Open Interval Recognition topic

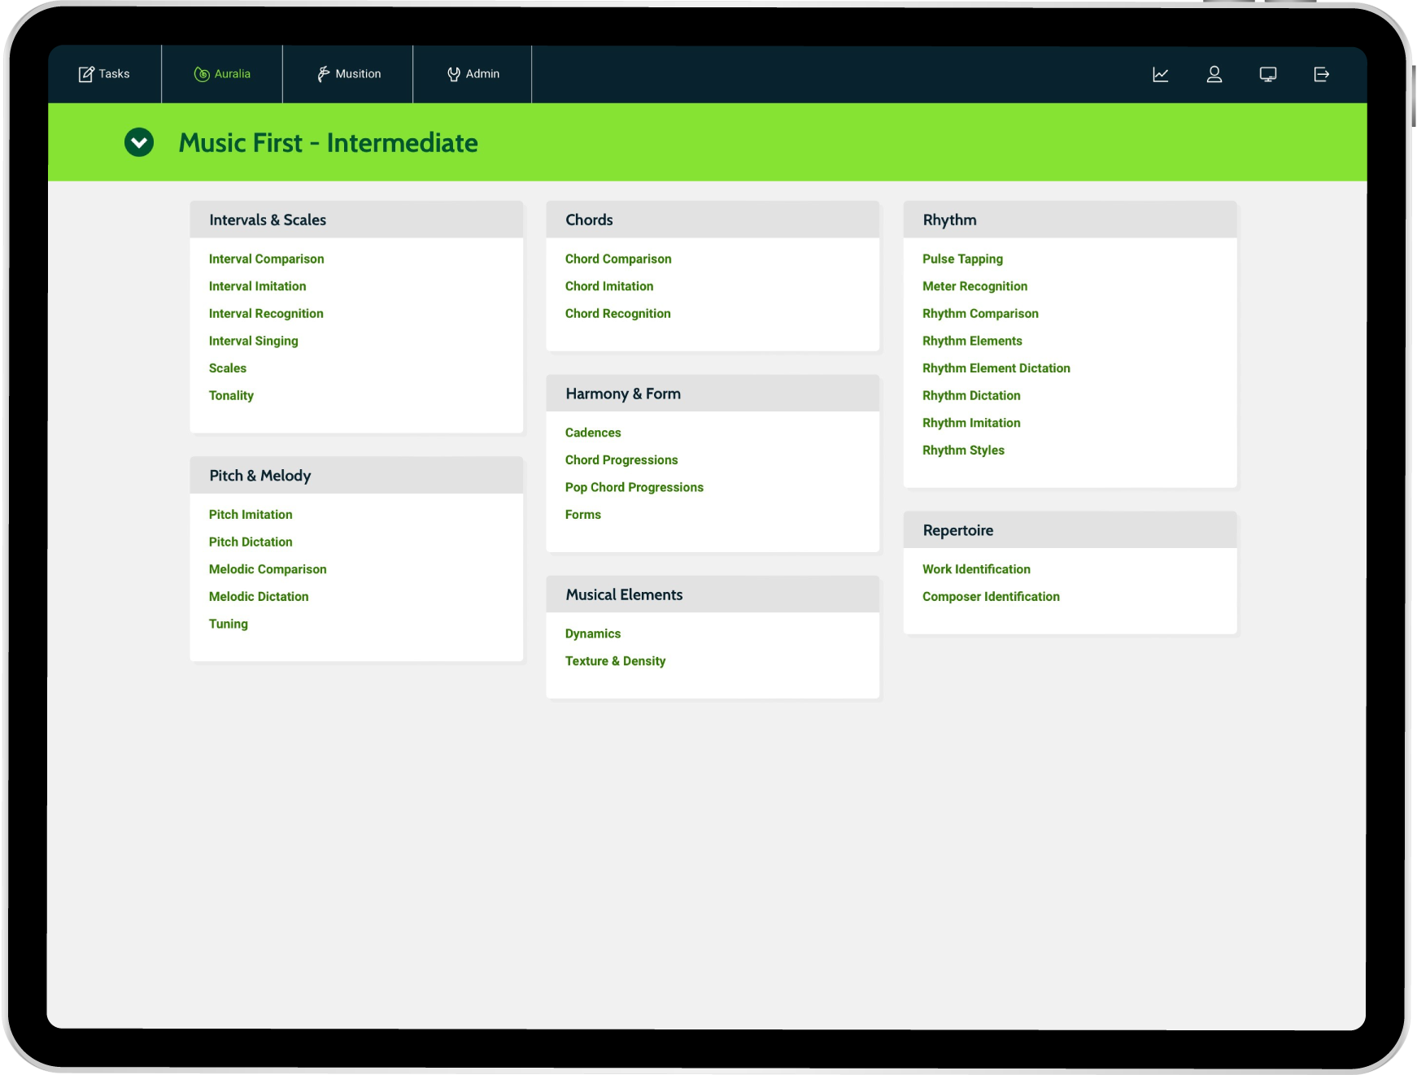[266, 314]
